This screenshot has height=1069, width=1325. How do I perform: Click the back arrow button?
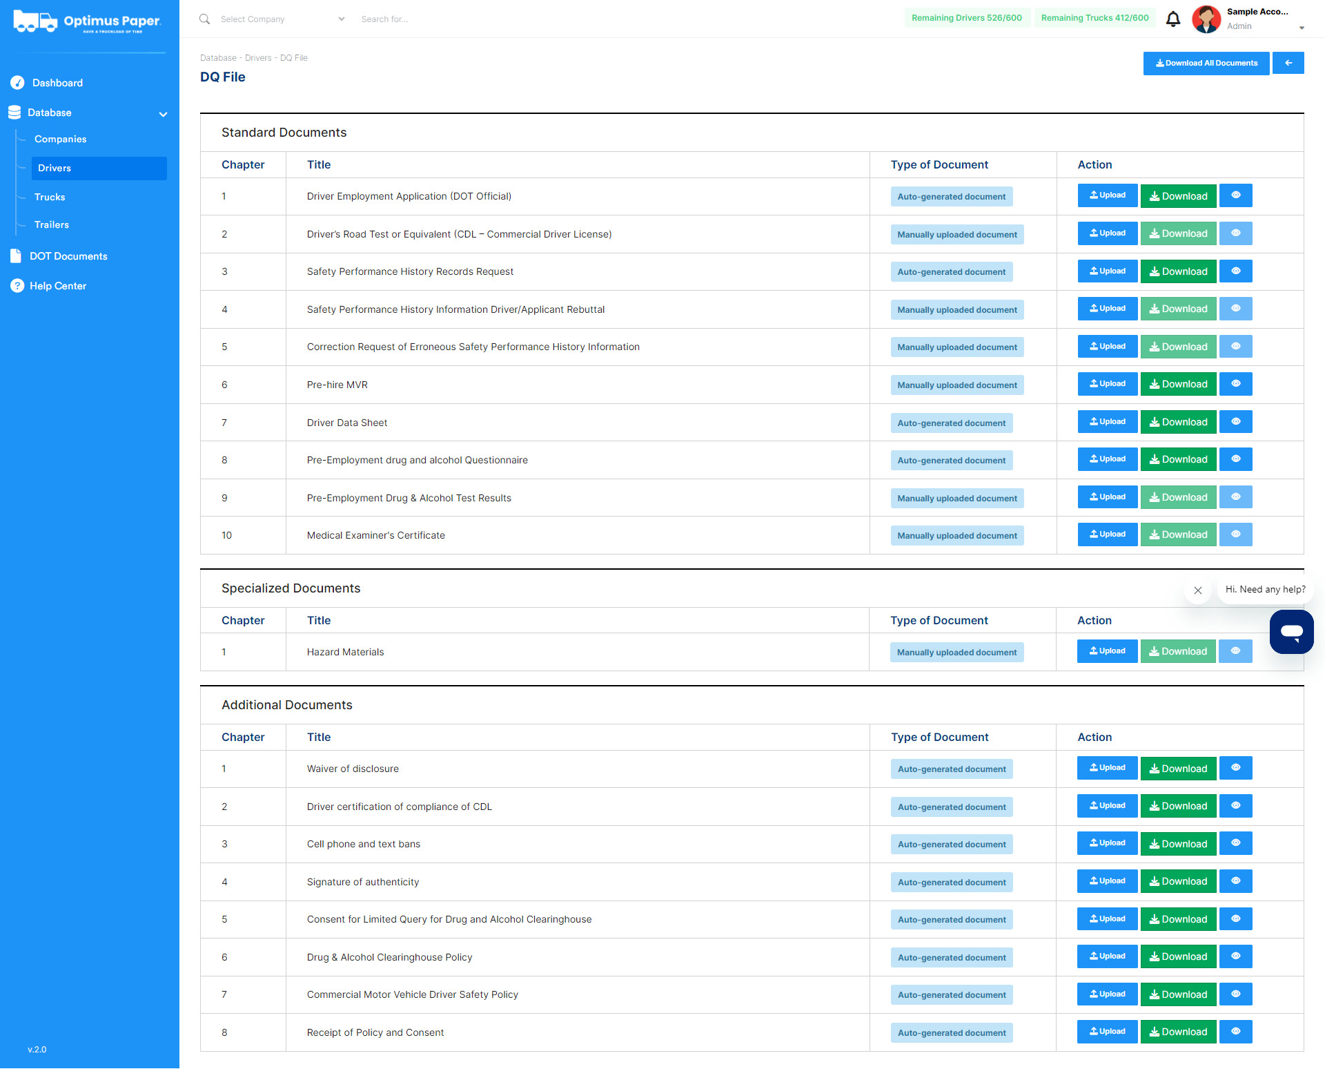1288,63
